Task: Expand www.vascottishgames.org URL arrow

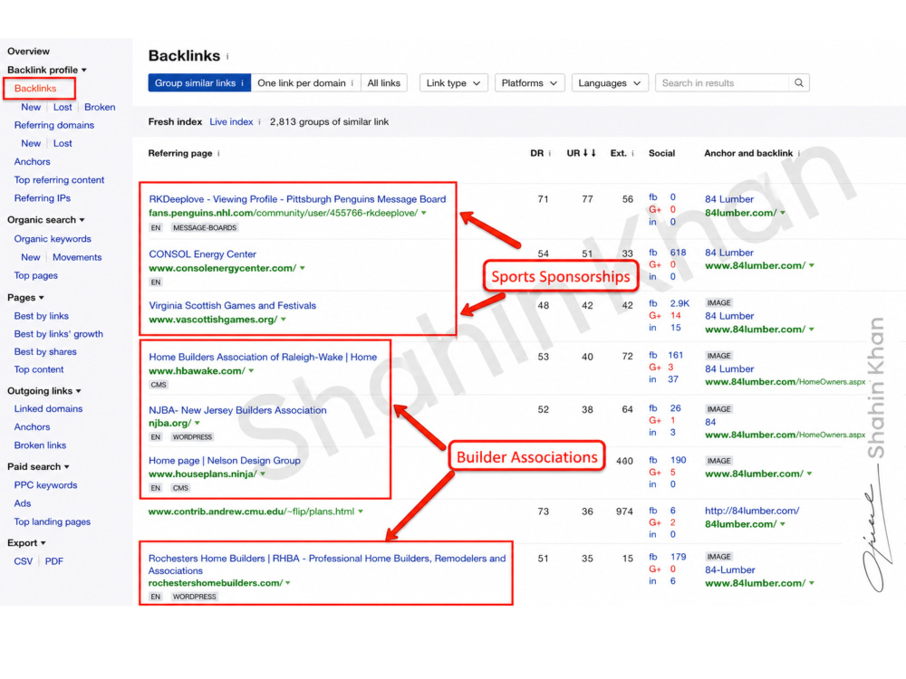Action: (283, 320)
